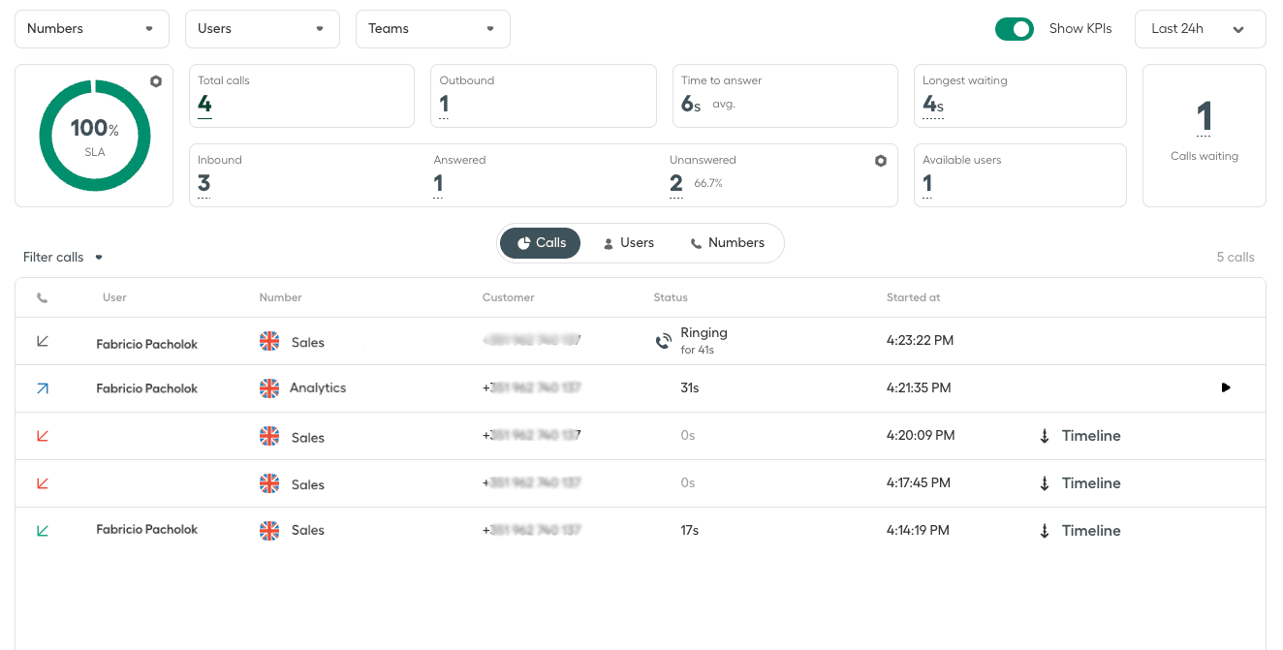The image size is (1283, 650).
Task: Click the UK flag beside the Analytics number
Action: click(x=268, y=387)
